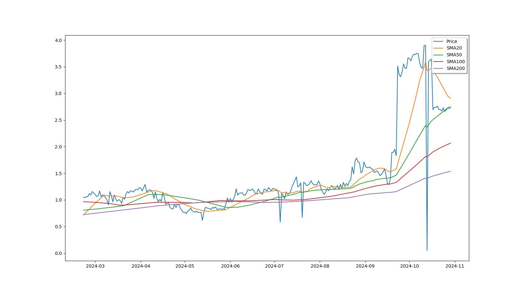Click the right end of the red SMA100 line

[450, 143]
